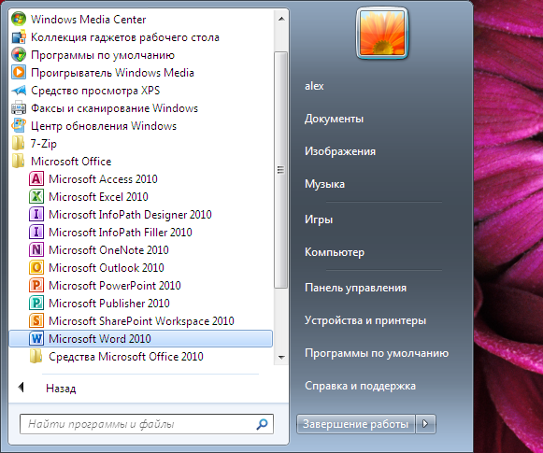Open the alex user folder
The height and width of the screenshot is (453, 543).
click(x=314, y=86)
